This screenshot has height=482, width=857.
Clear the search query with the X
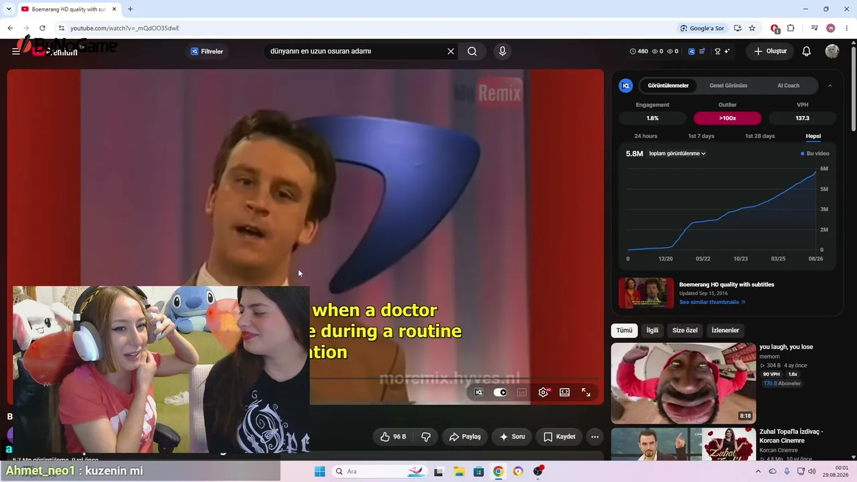tap(451, 52)
